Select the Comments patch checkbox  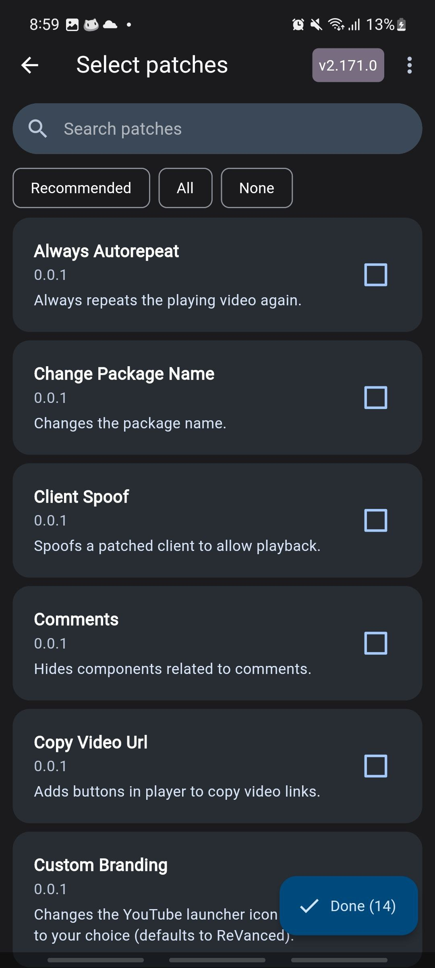375,642
